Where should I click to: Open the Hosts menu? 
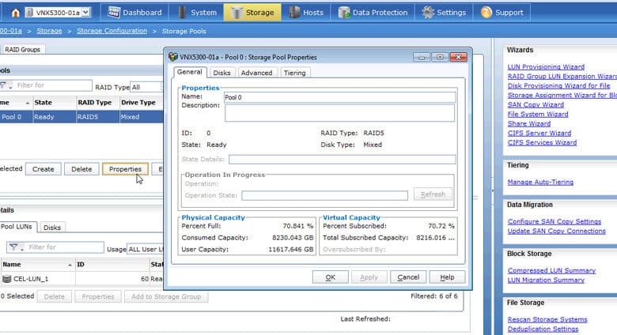coord(306,13)
